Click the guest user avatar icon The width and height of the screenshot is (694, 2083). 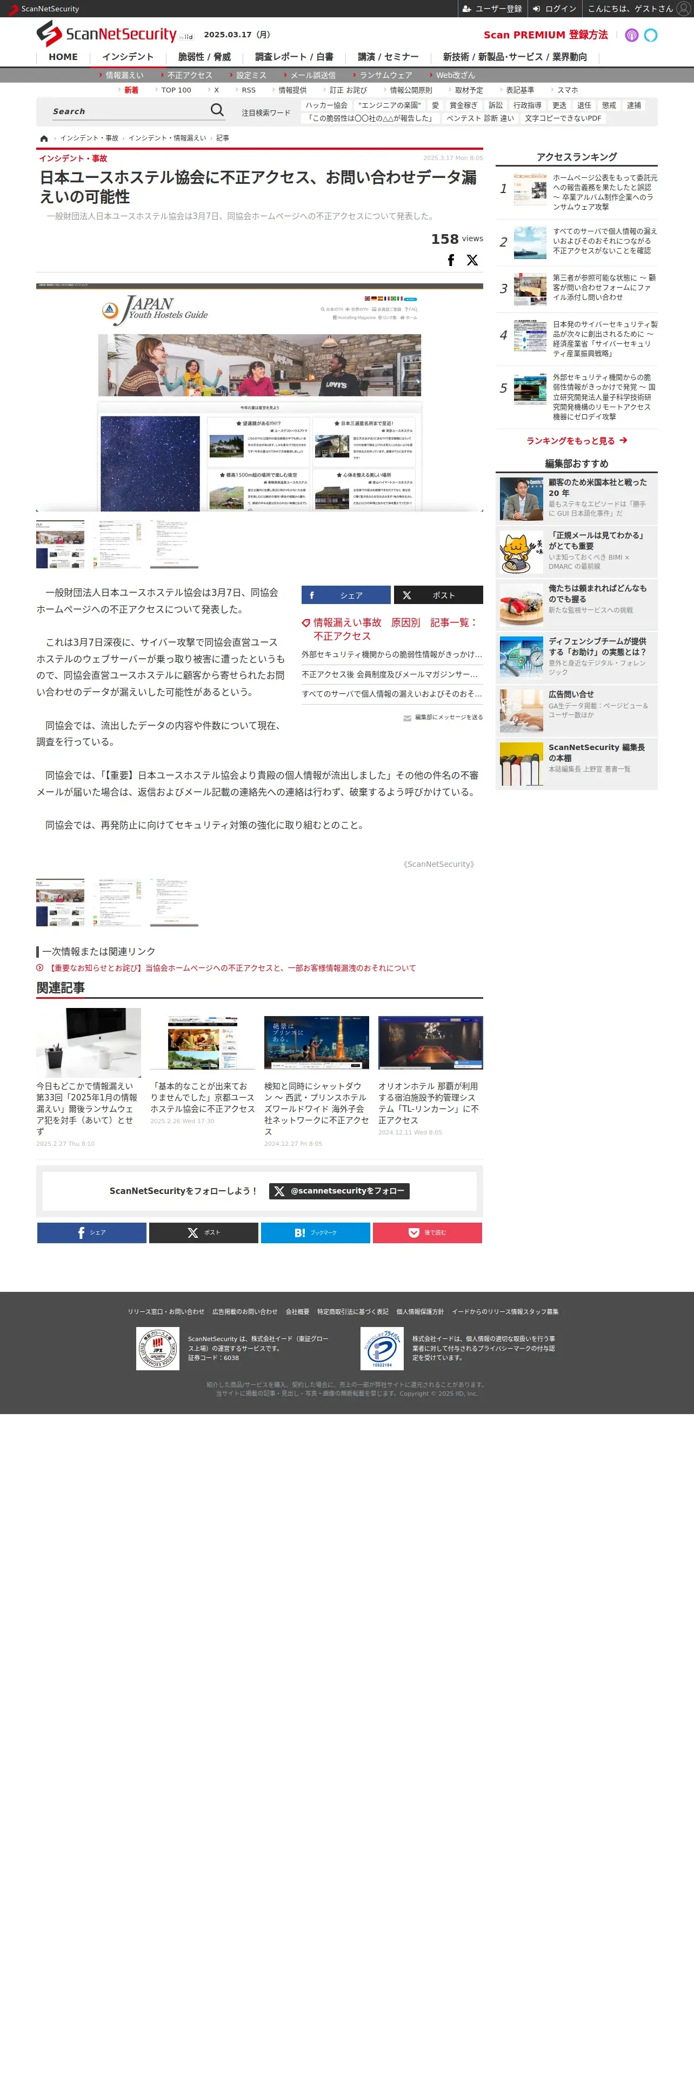[684, 9]
